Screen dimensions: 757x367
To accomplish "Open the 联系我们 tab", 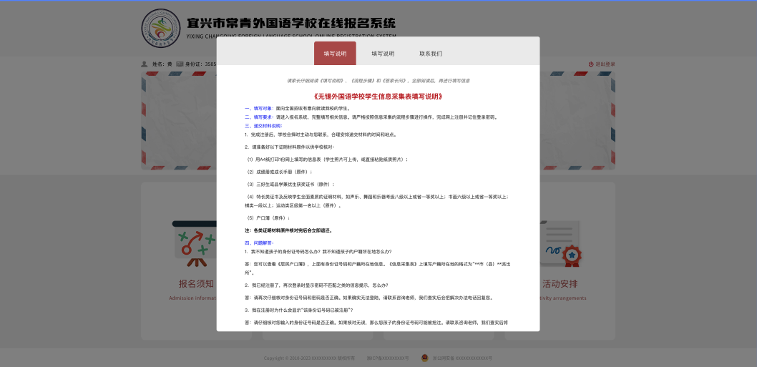I will 431,54.
